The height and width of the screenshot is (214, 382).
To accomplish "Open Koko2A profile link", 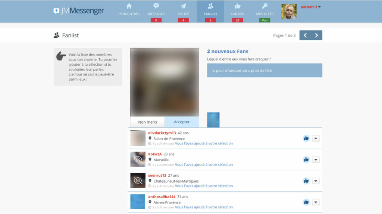I will point(155,154).
